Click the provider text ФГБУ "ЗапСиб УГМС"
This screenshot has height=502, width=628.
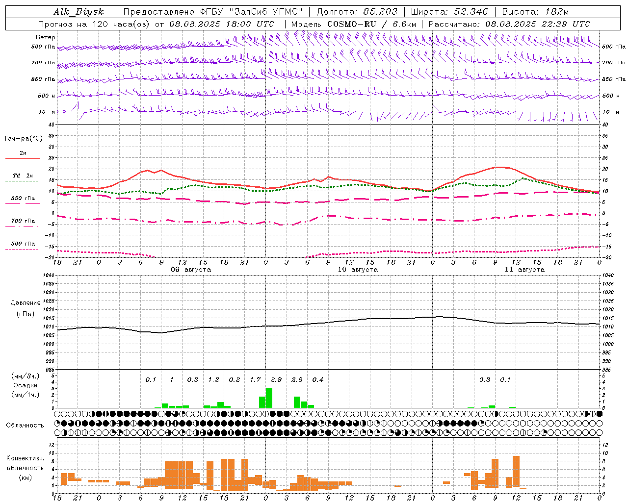pos(252,12)
